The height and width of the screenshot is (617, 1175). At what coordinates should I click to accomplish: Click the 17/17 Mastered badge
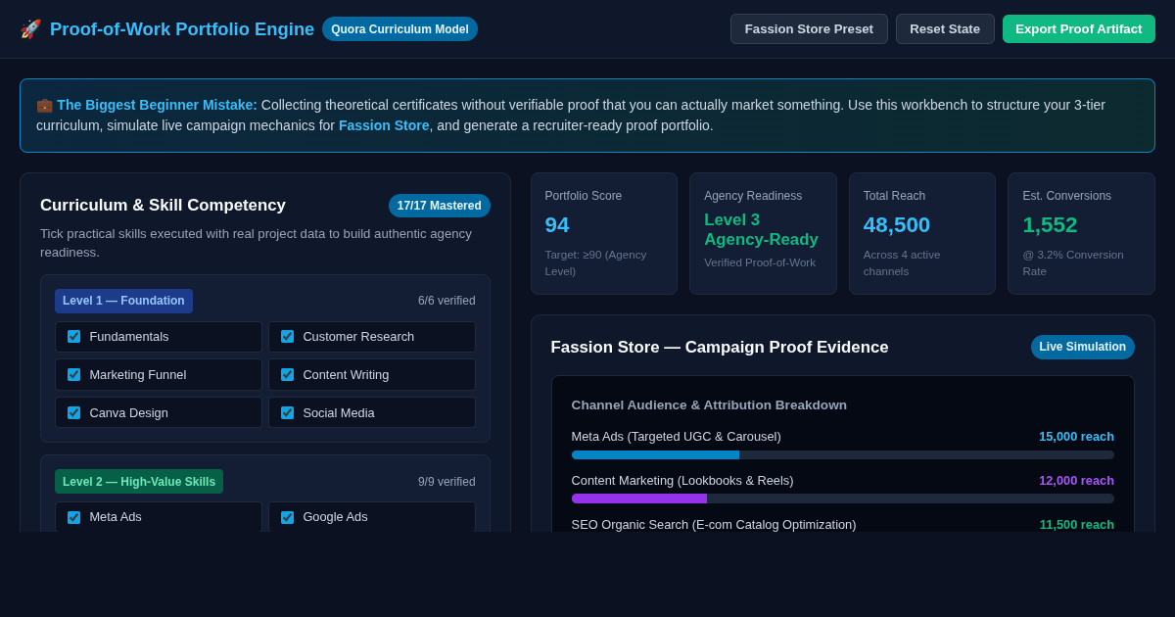click(x=440, y=206)
